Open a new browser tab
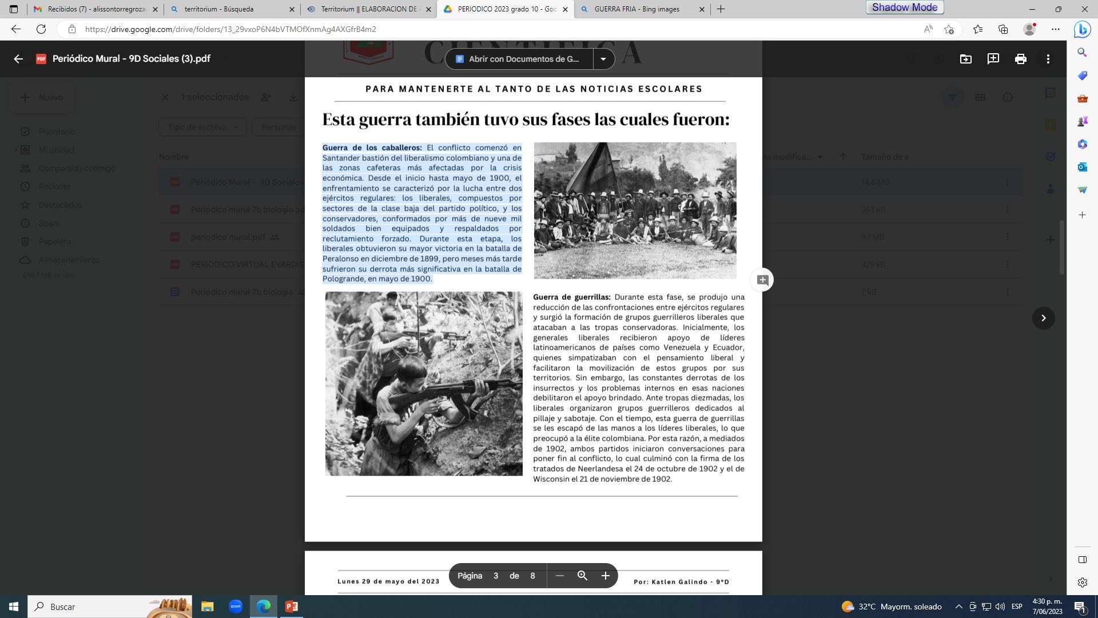Screen dimensions: 1098x618 tap(721, 9)
